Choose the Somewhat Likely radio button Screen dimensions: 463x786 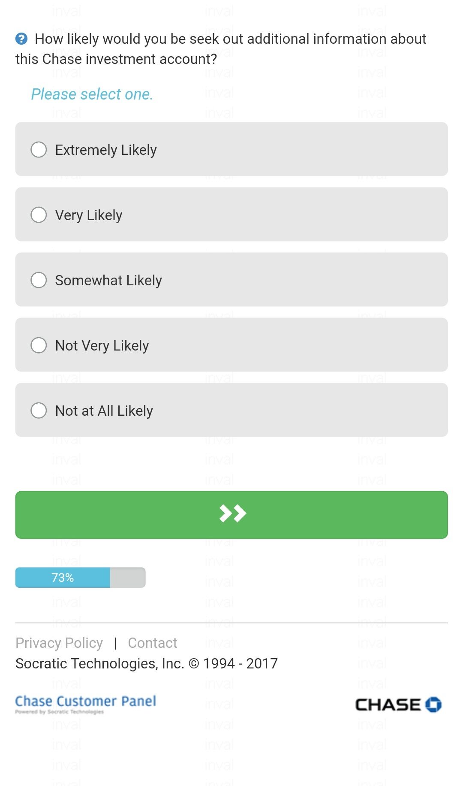click(x=39, y=280)
